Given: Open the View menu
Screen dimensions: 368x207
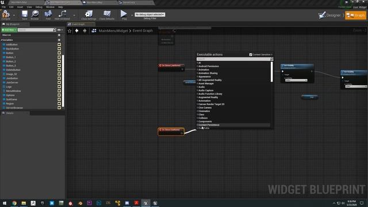Looking at the screenshot, I should (29, 7).
